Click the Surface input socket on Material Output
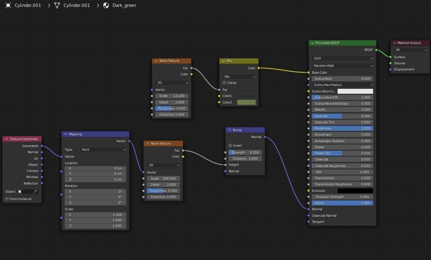This screenshot has height=260, width=431. click(x=390, y=57)
